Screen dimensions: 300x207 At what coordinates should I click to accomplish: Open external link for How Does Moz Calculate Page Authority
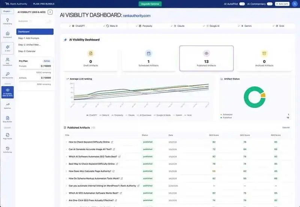click(114, 171)
